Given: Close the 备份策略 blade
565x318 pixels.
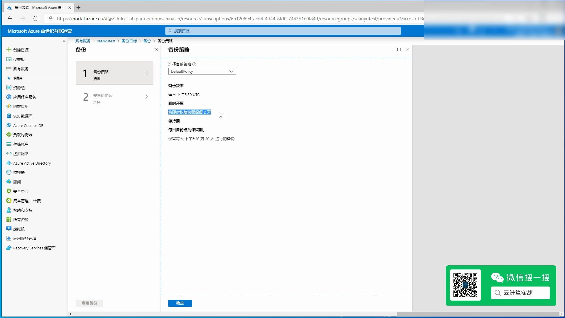Looking at the screenshot, I should pos(408,49).
